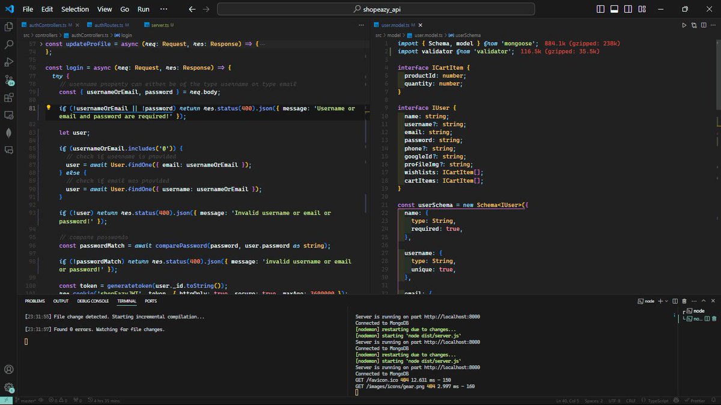Expand the folded updateProfile function at line 57

(40, 44)
